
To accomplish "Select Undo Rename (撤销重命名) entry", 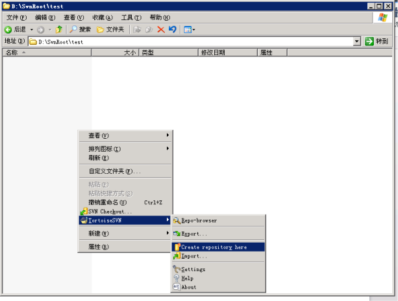I will (x=125, y=202).
